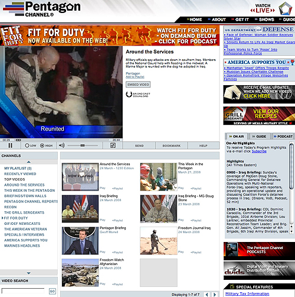Screen dimensions: 295x297
Task: Adjust the volume slider handle
Action: 83,146
